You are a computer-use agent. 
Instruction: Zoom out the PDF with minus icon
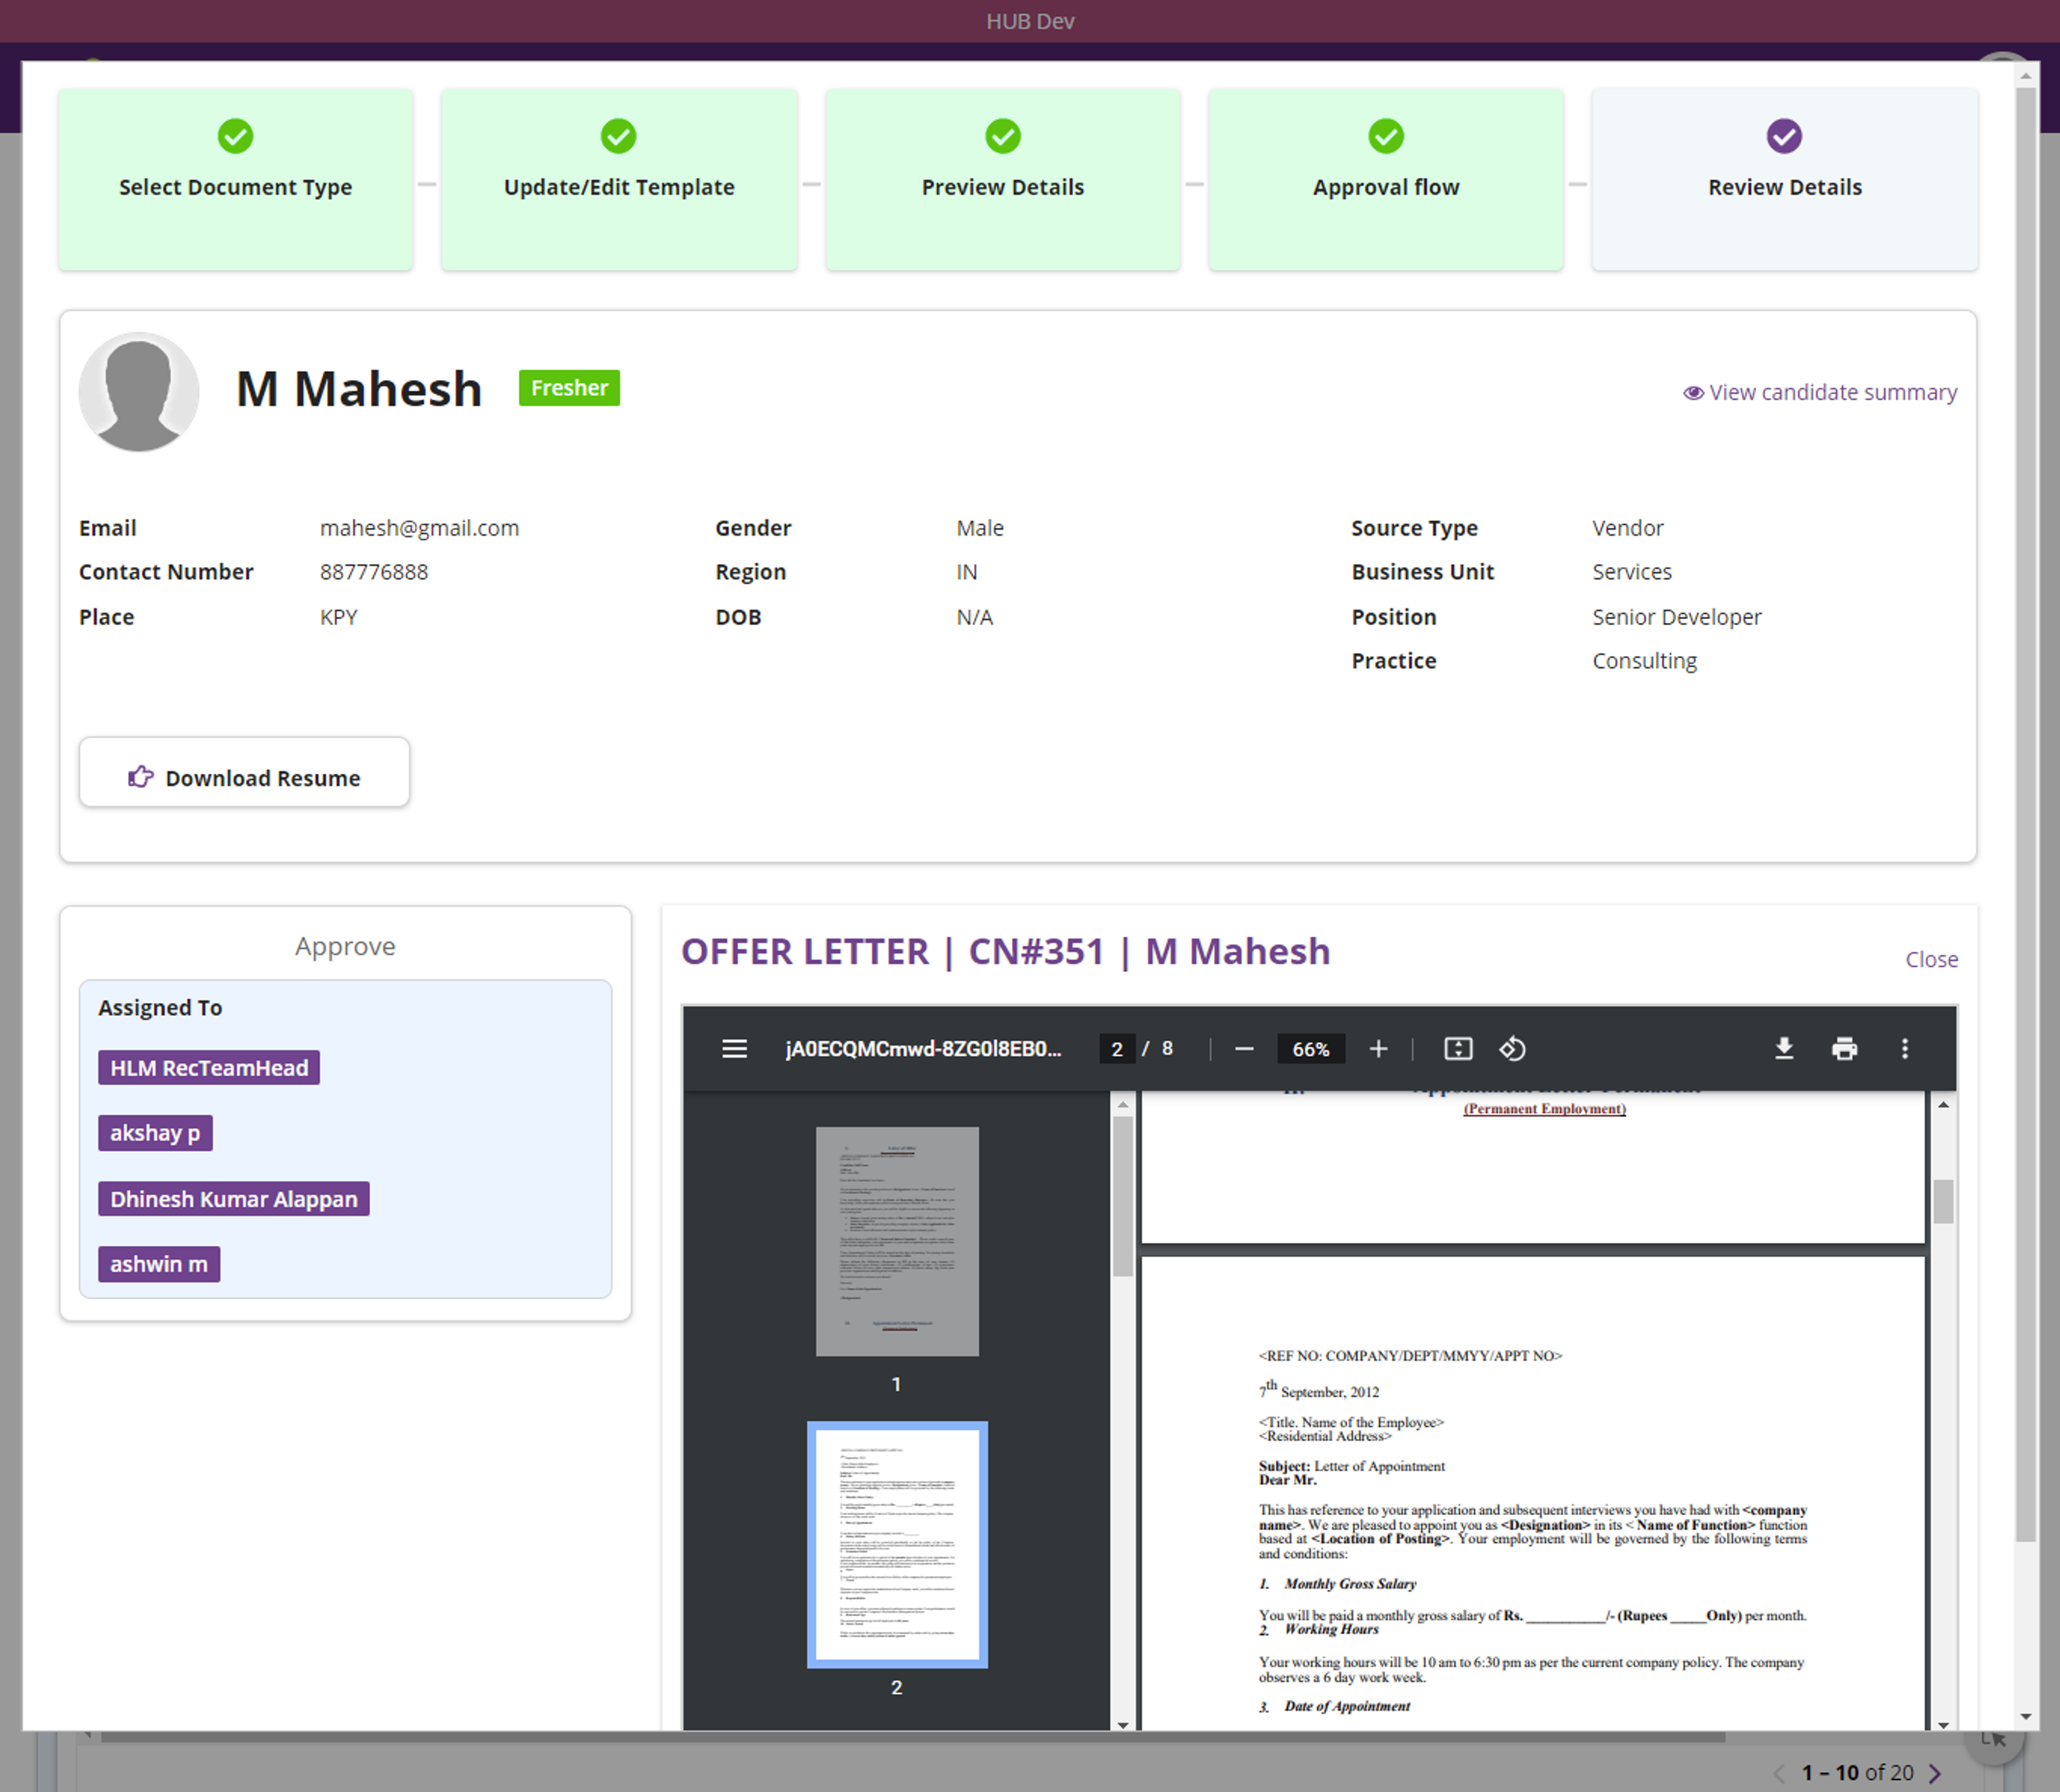pyautogui.click(x=1244, y=1049)
